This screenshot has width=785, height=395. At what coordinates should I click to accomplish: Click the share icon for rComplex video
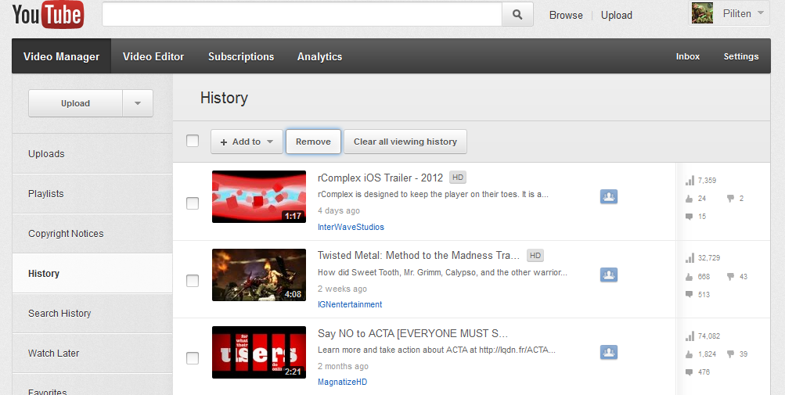[609, 197]
